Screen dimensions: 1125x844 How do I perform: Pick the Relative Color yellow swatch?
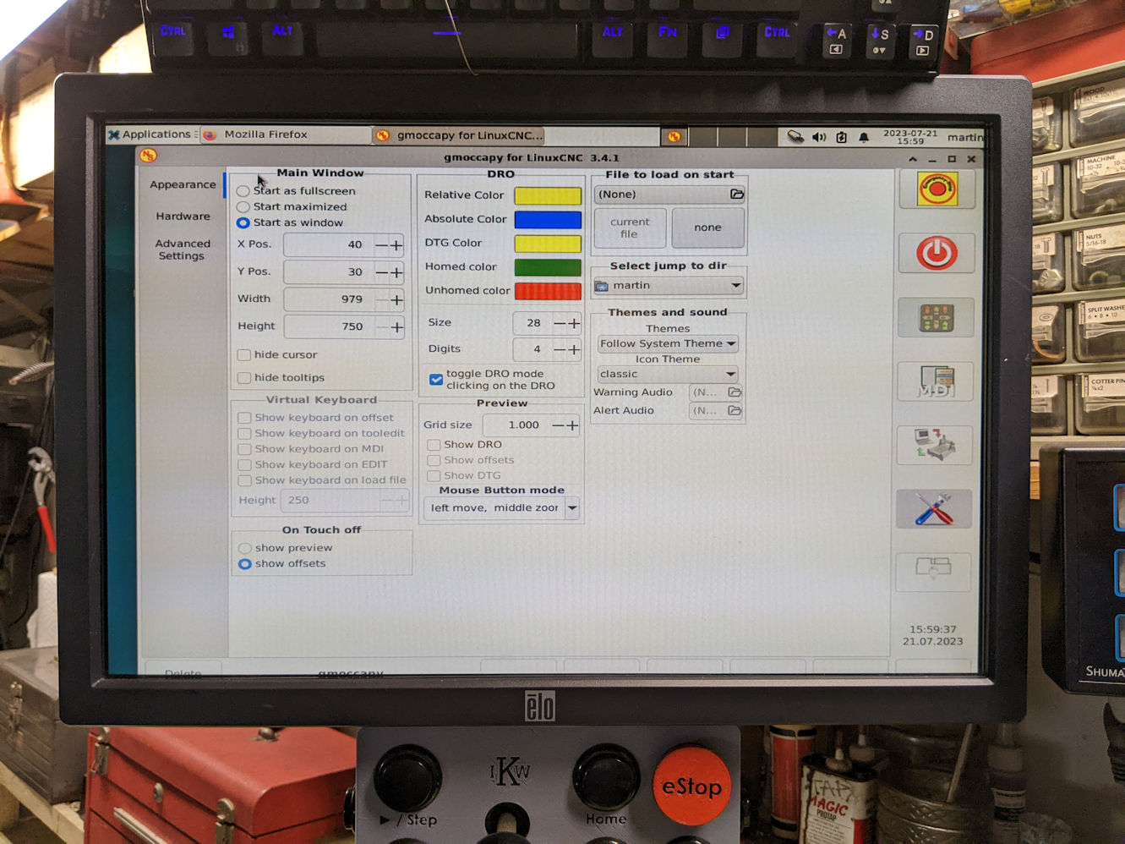pos(548,196)
